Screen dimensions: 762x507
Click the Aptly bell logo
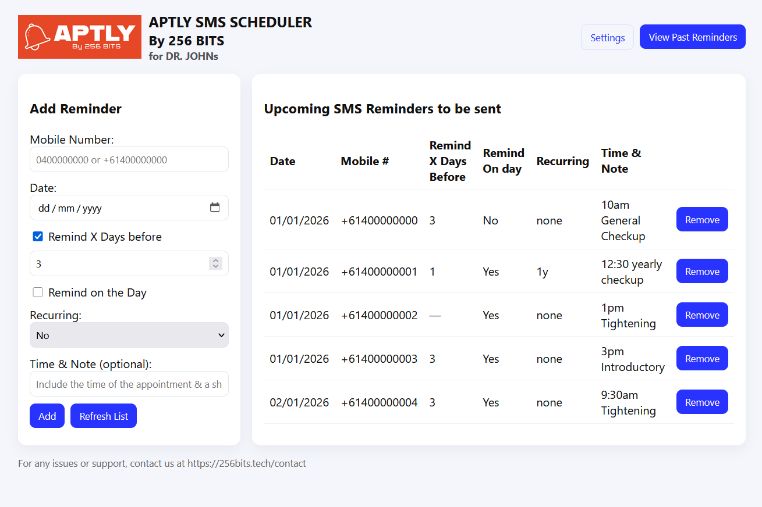(80, 37)
